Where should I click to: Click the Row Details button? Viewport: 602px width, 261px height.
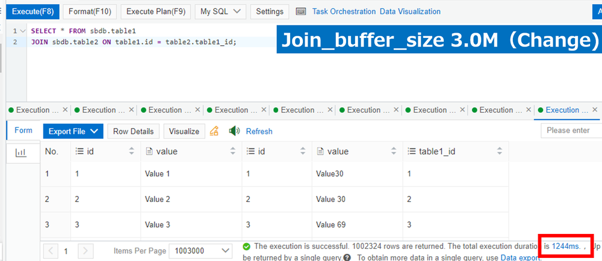(133, 131)
